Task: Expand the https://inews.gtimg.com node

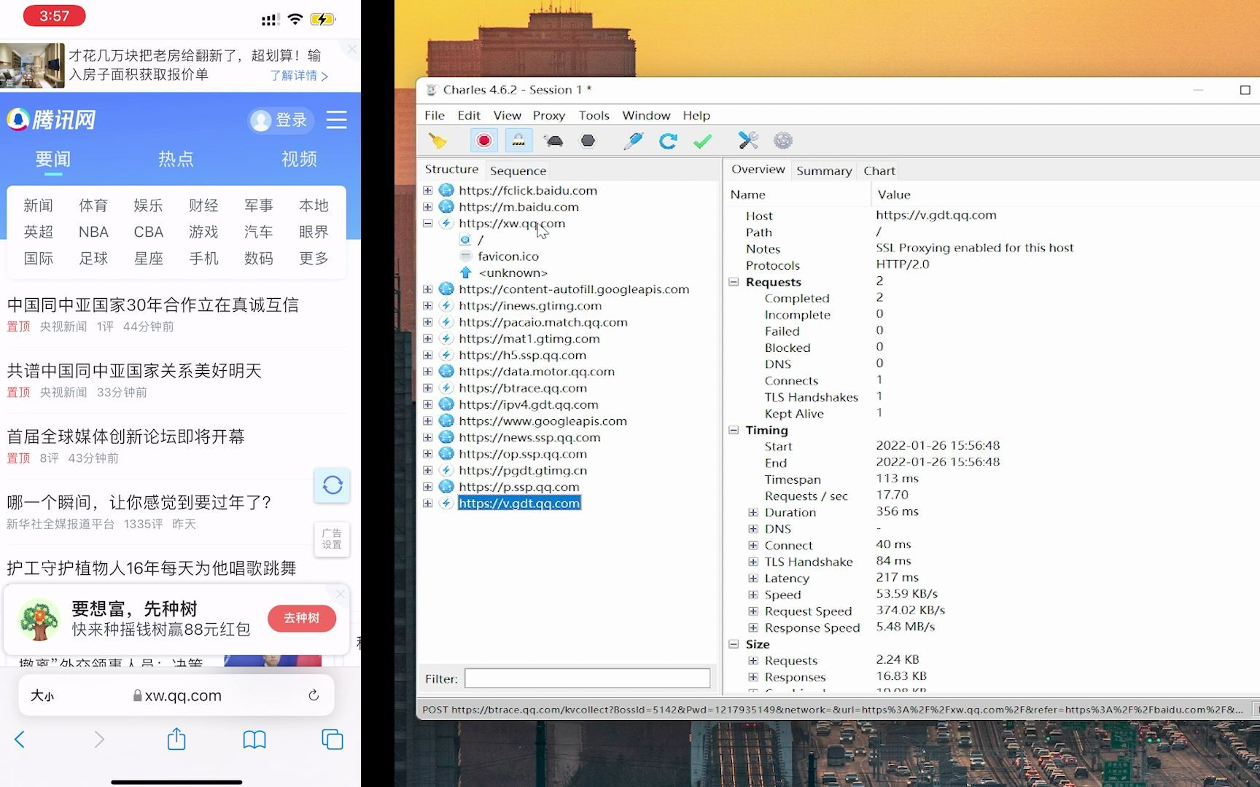Action: point(428,306)
